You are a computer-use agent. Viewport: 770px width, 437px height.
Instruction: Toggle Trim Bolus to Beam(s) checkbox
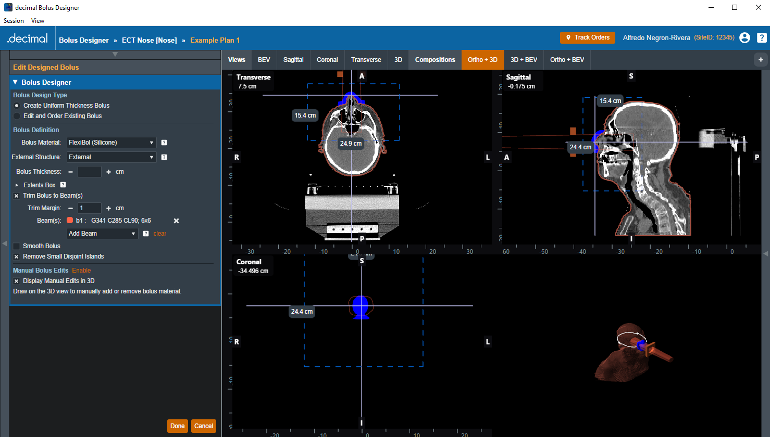[17, 196]
